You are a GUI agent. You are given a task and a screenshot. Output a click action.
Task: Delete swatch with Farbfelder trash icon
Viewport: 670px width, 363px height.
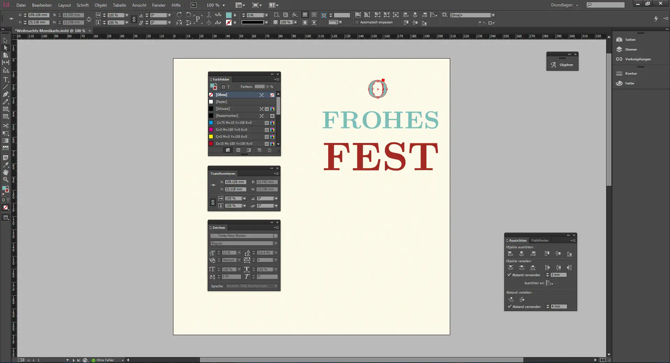(269, 150)
